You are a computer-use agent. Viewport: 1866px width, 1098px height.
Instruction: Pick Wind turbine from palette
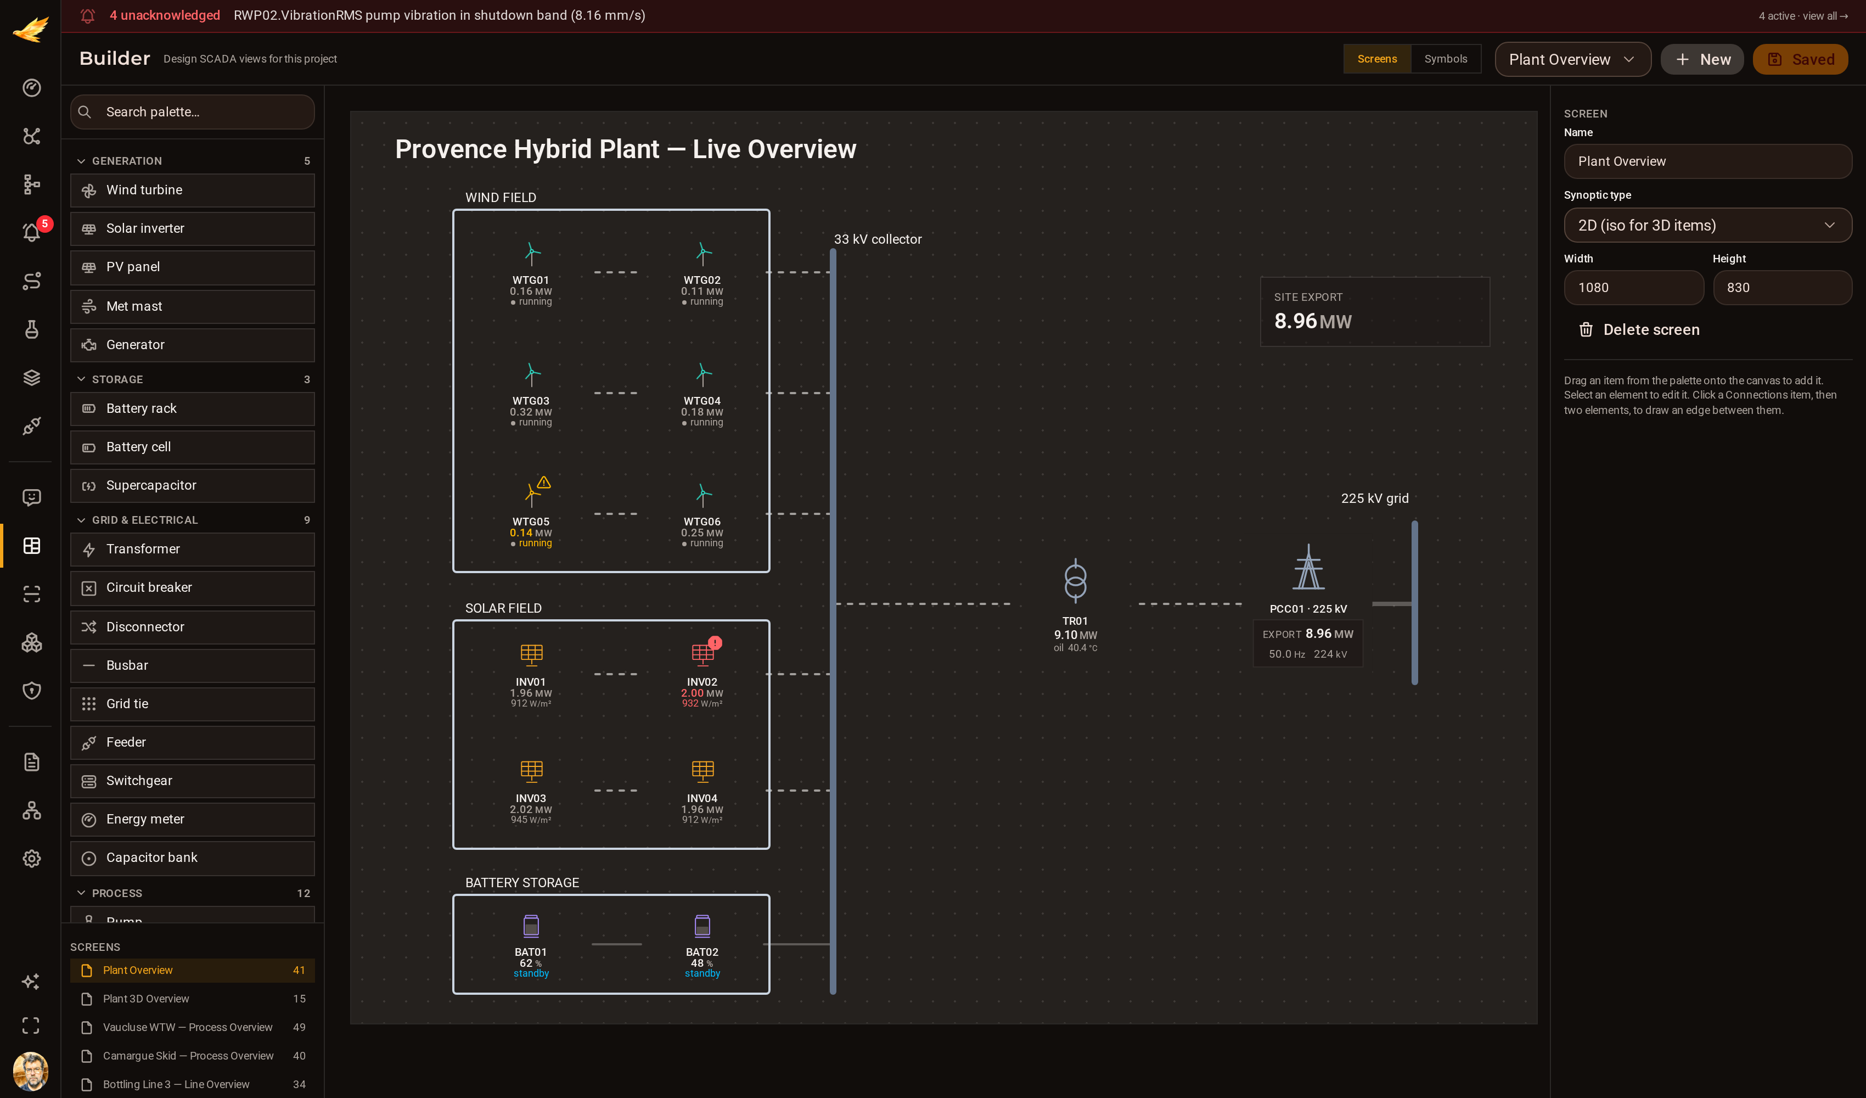(193, 191)
